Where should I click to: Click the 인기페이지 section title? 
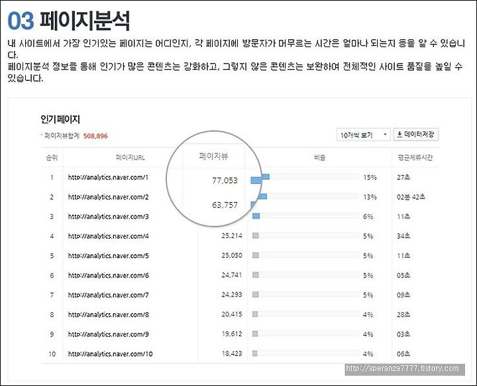60,119
